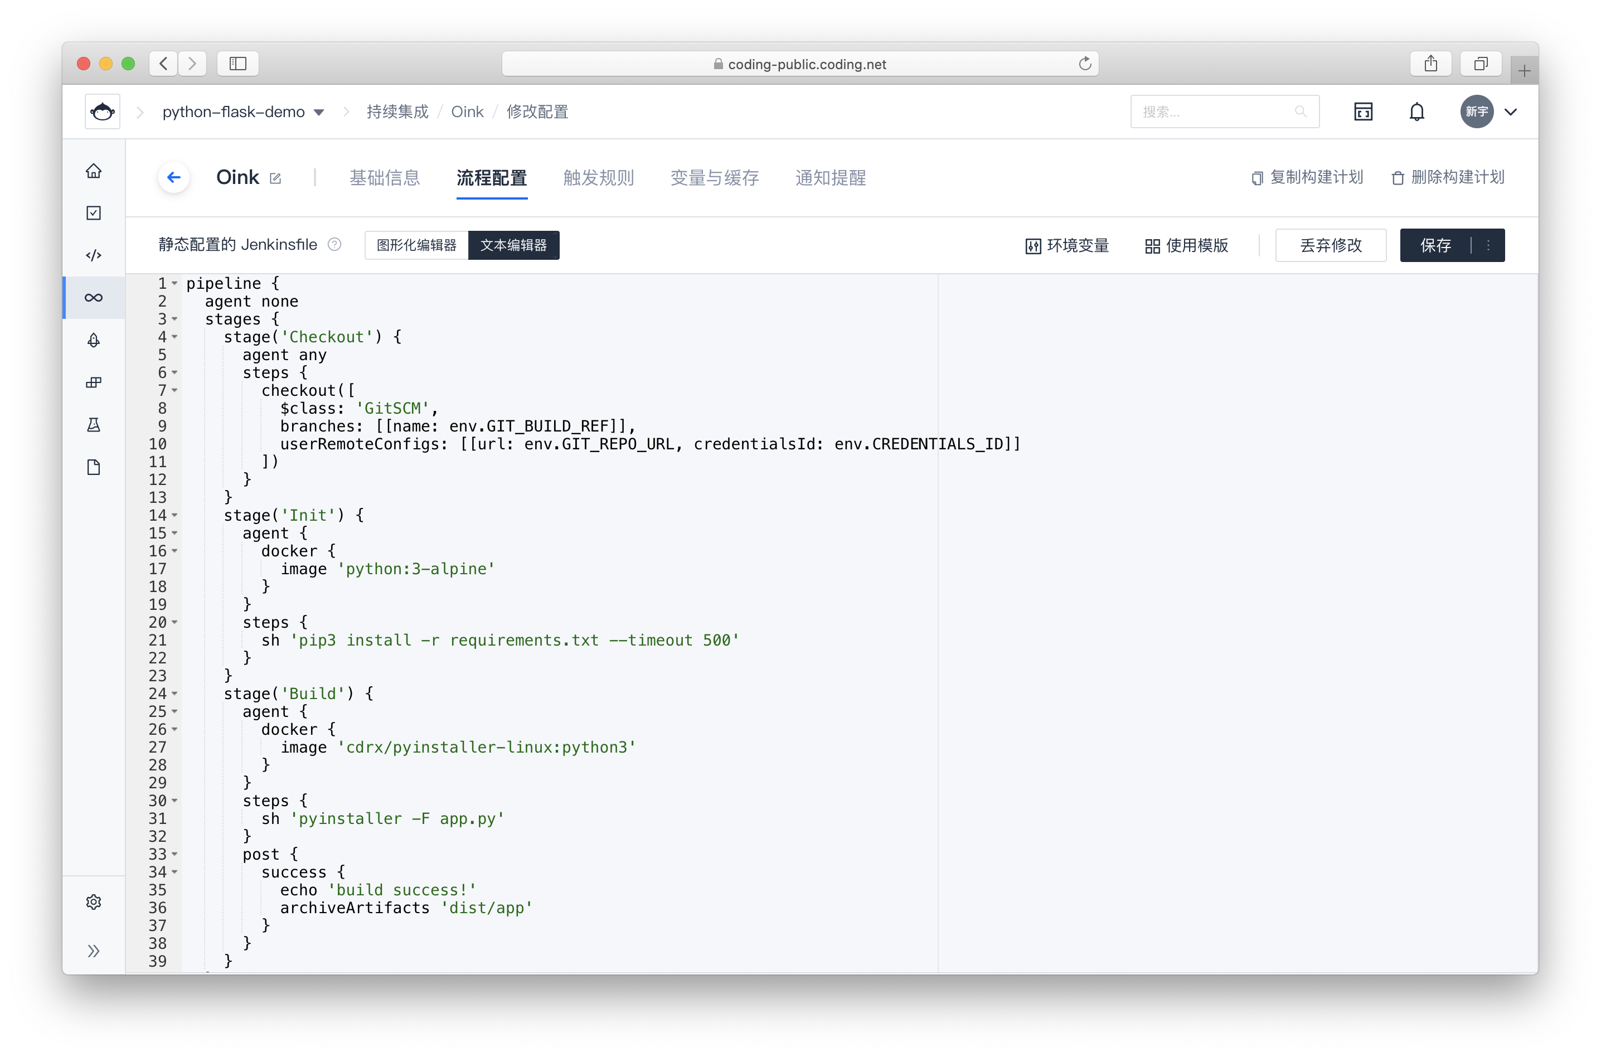
Task: Switch to 文本编辑器 text editor
Action: 513,245
